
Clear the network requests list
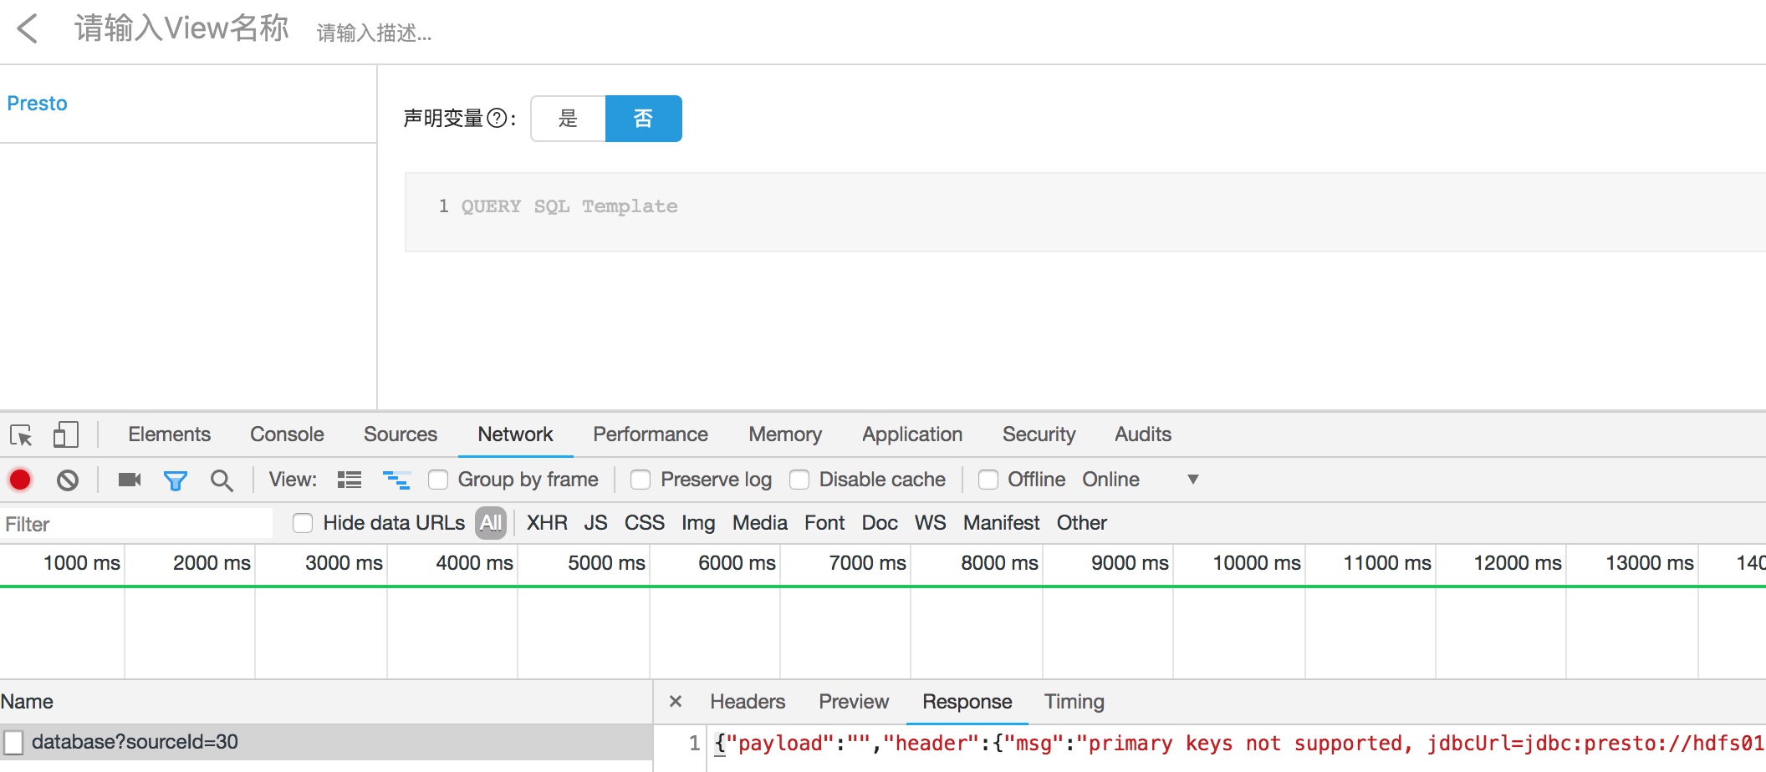[x=68, y=480]
